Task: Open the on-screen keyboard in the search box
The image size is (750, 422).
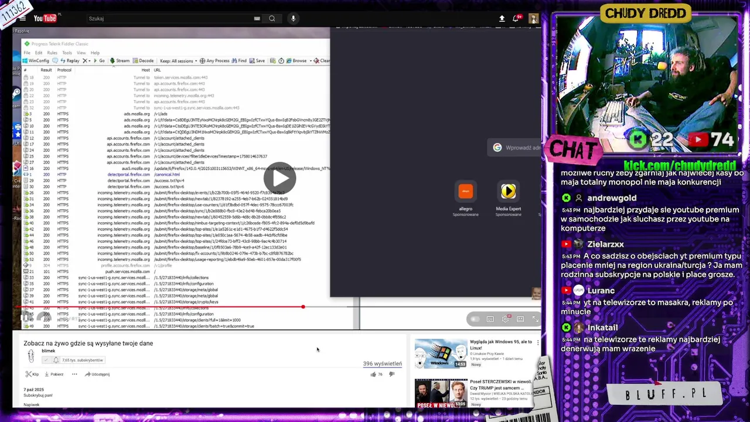Action: pos(257,18)
